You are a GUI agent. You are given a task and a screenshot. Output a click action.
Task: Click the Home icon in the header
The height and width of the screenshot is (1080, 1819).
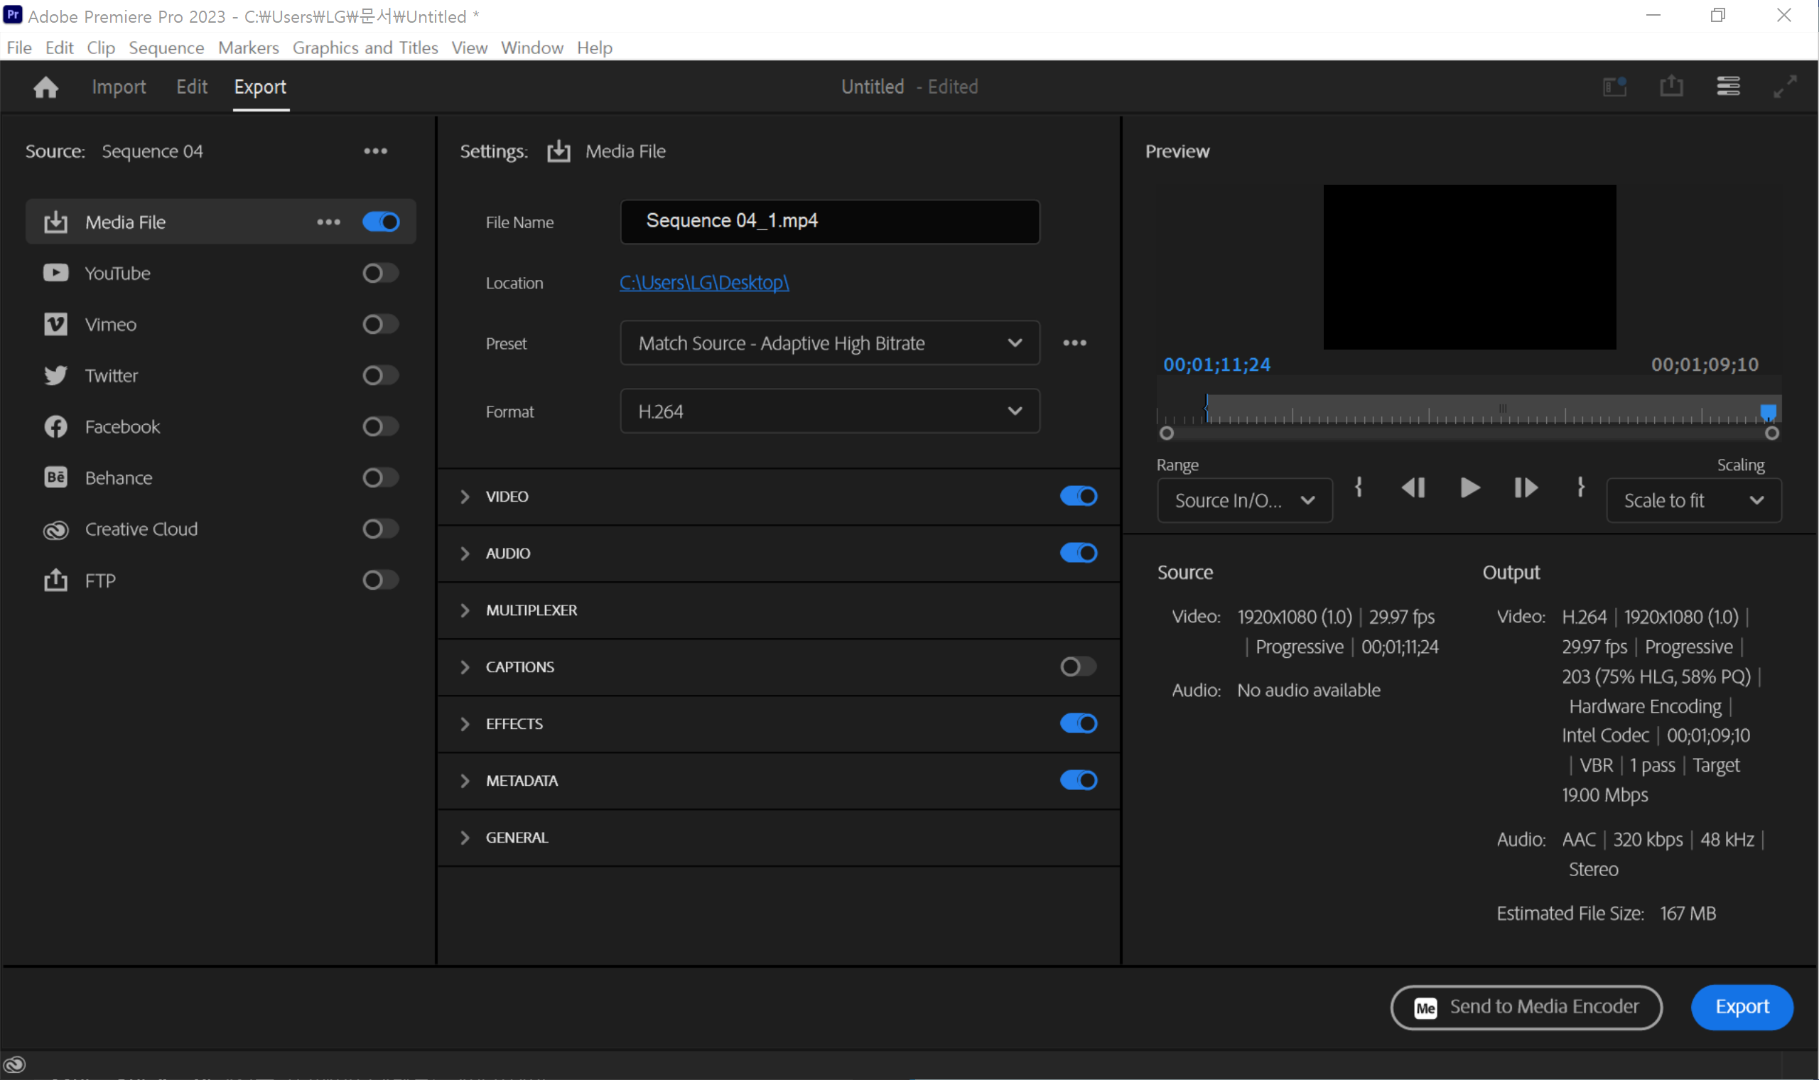coord(46,87)
